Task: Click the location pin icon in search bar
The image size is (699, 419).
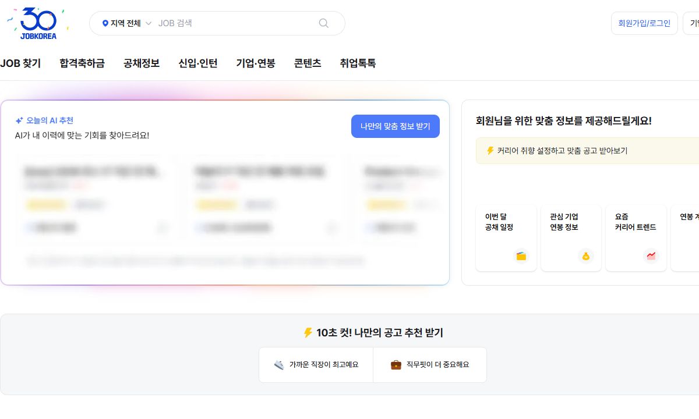Action: click(x=105, y=23)
